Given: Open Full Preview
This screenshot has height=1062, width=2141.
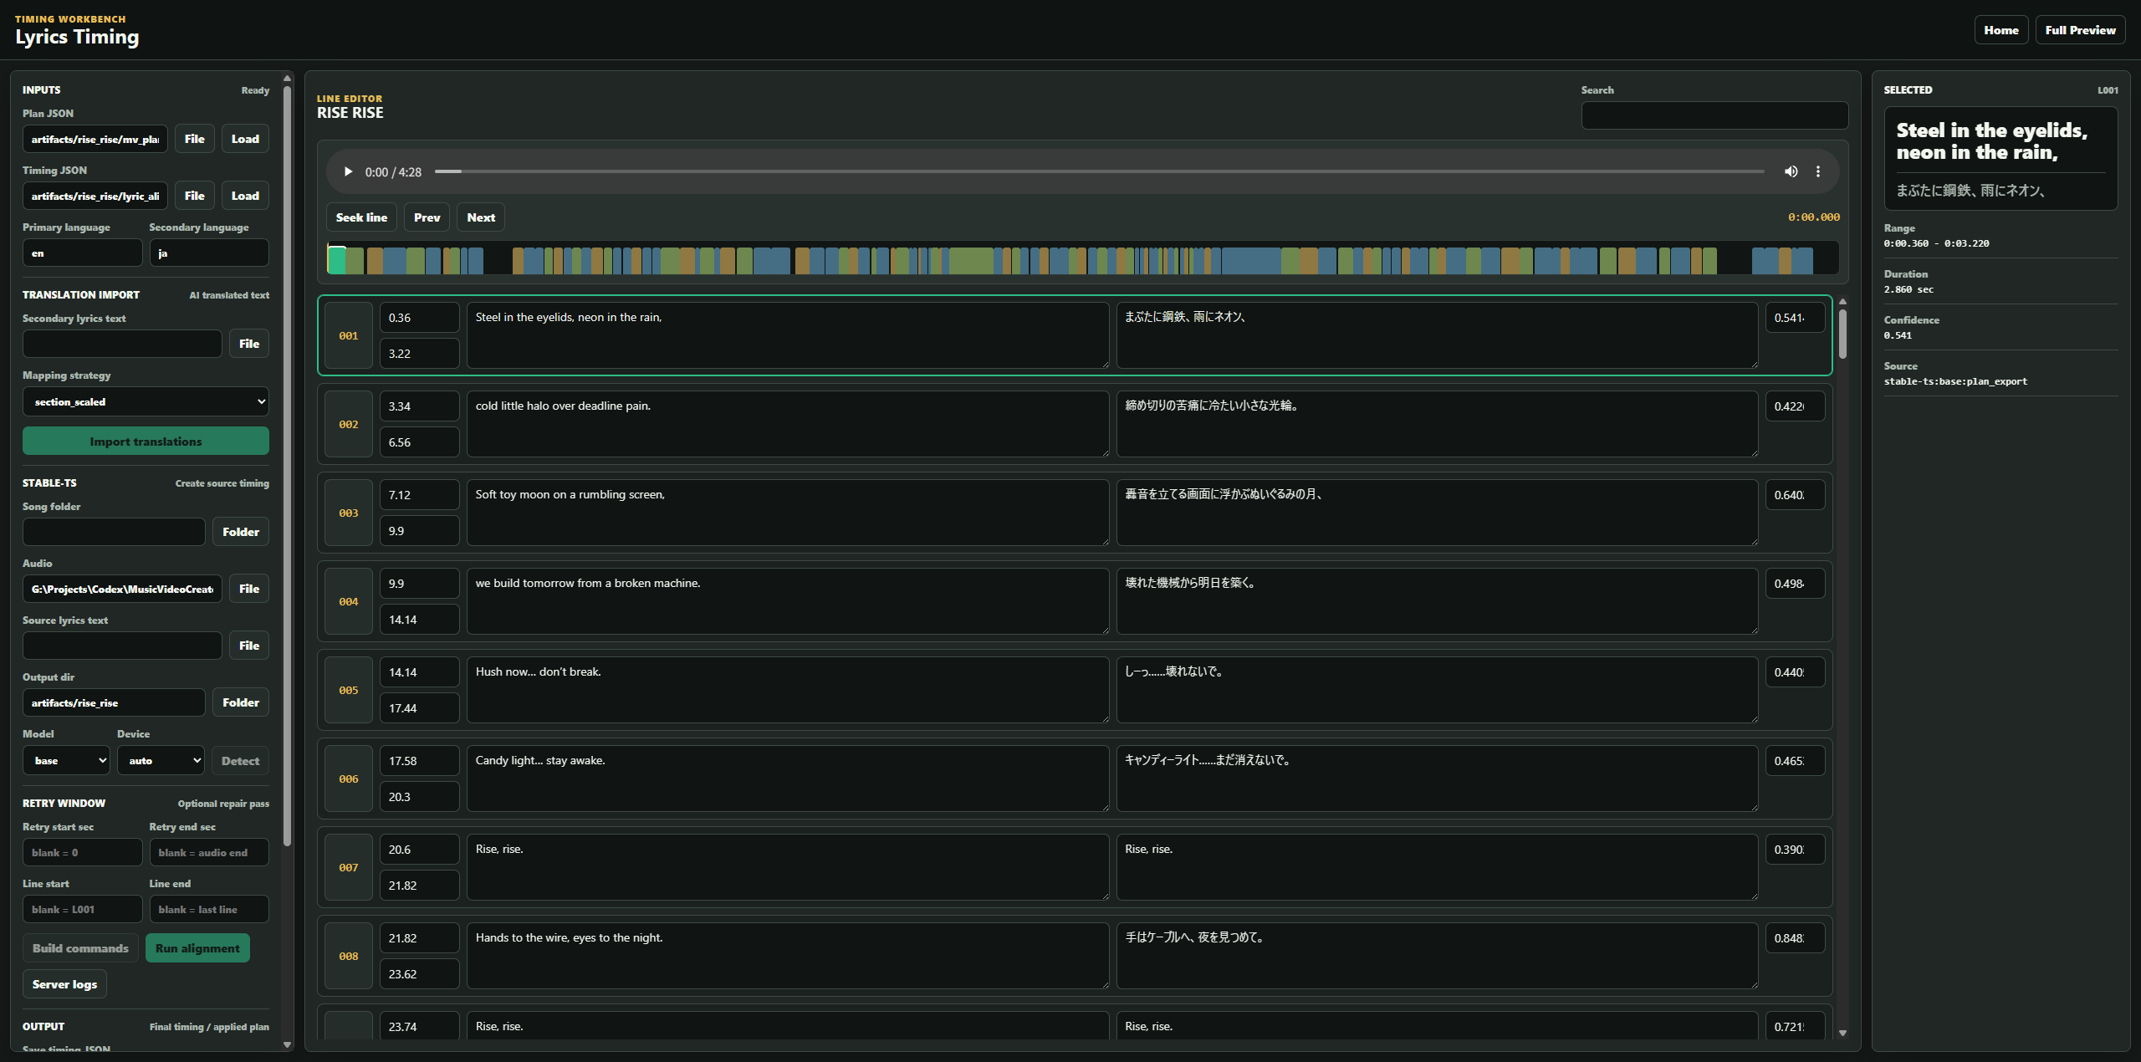Looking at the screenshot, I should pyautogui.click(x=2080, y=30).
